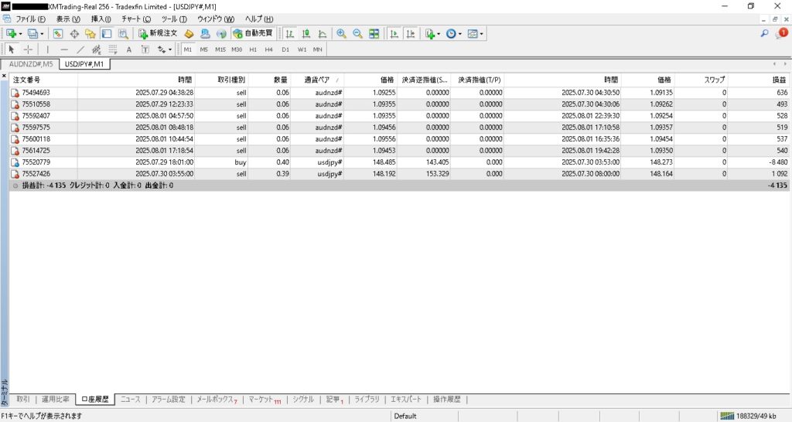The height and width of the screenshot is (422, 792).
Task: Click the text label 'A' tool
Action: [x=129, y=49]
